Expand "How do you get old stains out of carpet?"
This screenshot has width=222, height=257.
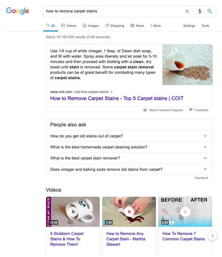click(129, 136)
